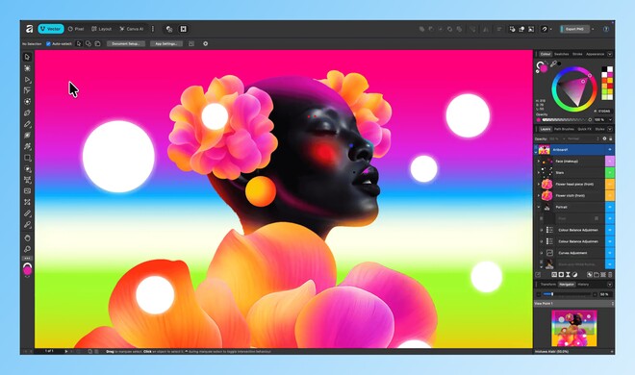The image size is (635, 375).
Task: Open the Layers panel options dropdown
Action: (x=610, y=129)
